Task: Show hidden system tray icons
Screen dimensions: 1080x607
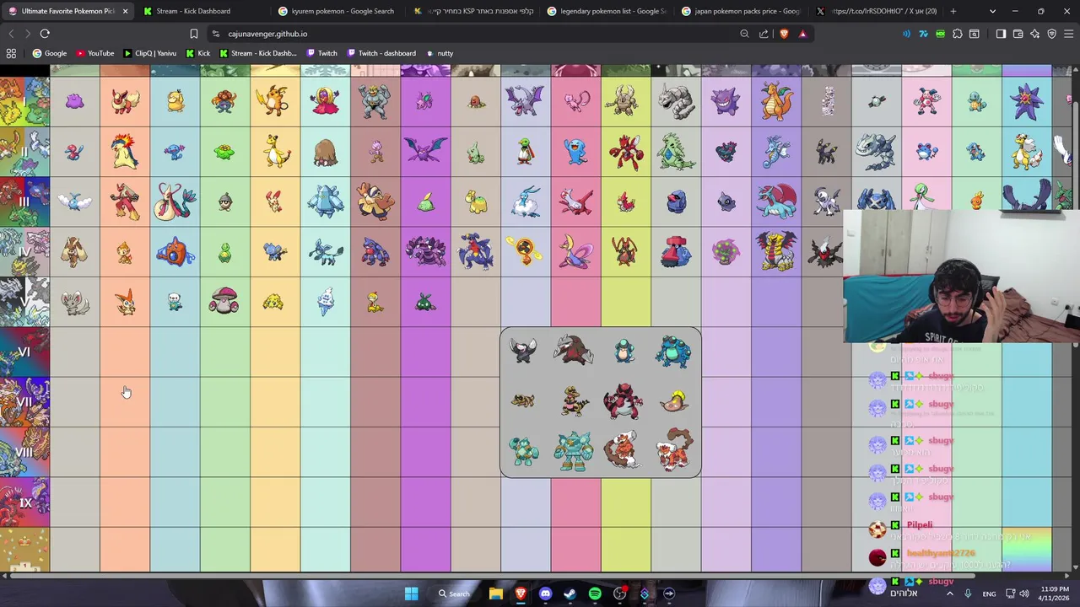Action: (x=950, y=594)
